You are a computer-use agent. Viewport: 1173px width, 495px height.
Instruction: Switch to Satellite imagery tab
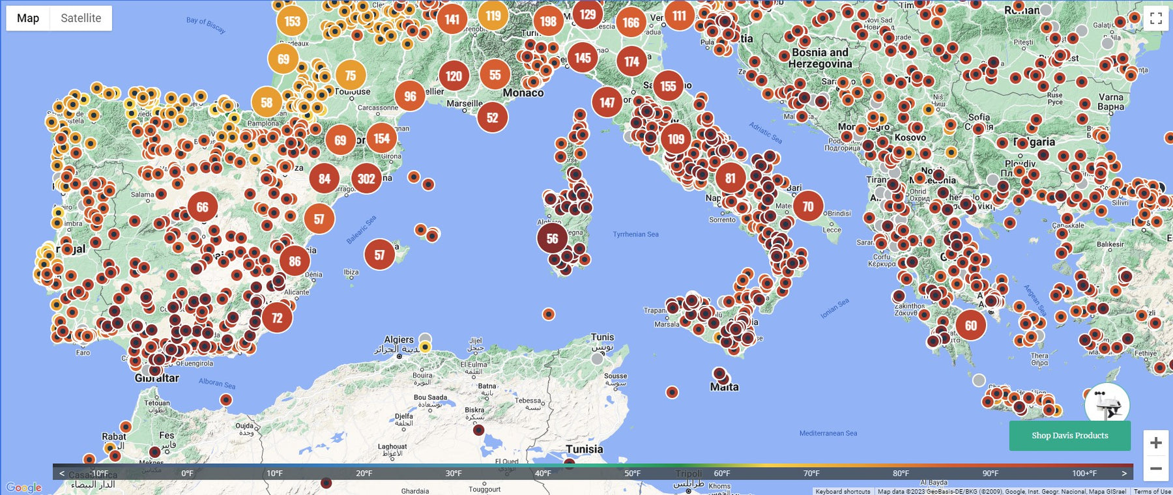click(x=81, y=18)
